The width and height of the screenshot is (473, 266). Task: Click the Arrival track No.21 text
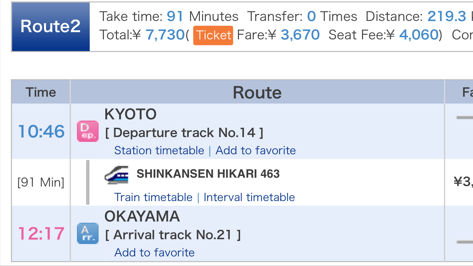click(x=173, y=235)
